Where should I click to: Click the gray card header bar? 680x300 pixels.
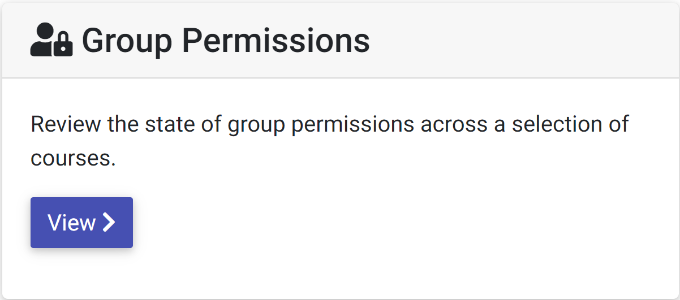pos(340,40)
